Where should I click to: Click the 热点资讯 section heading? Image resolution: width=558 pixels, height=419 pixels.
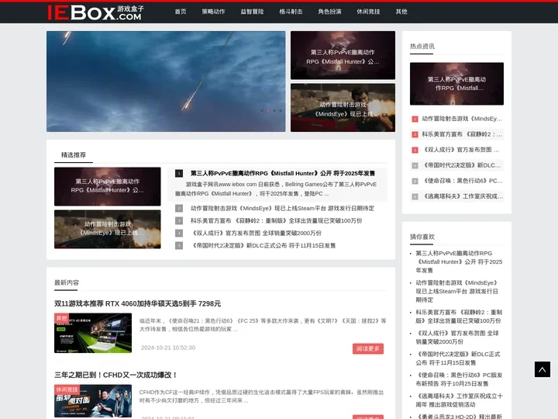(x=422, y=47)
